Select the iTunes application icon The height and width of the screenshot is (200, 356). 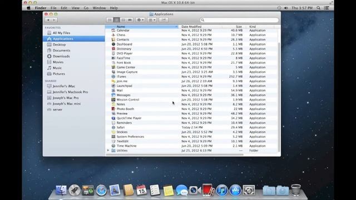pyautogui.click(x=113, y=77)
